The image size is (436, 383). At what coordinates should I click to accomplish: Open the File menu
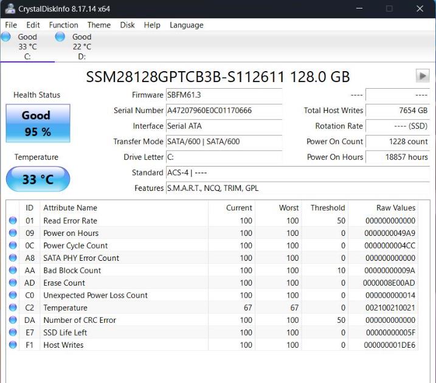11,25
